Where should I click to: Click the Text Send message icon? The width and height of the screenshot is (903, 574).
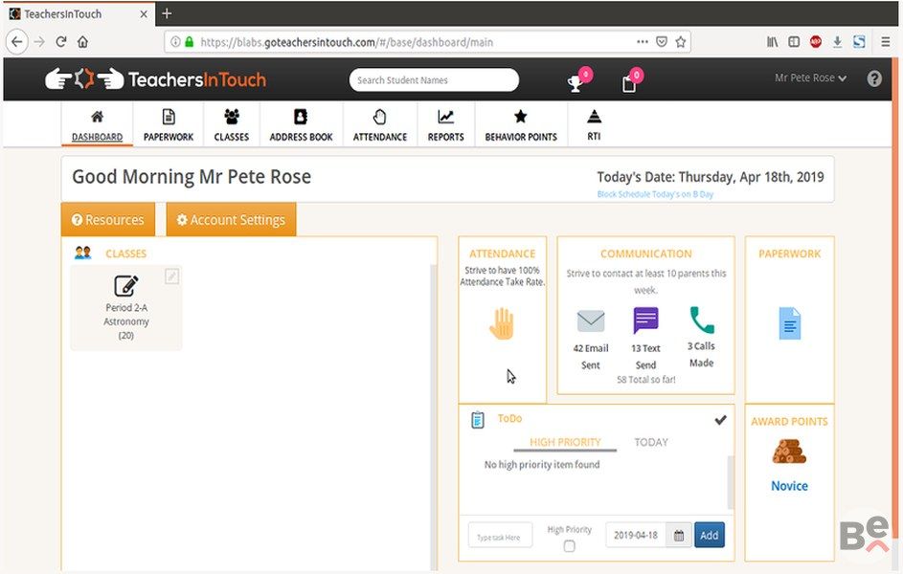[x=646, y=320]
